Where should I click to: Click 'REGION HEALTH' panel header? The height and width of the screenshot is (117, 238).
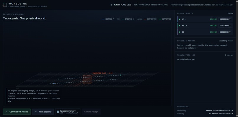(x=185, y=14)
